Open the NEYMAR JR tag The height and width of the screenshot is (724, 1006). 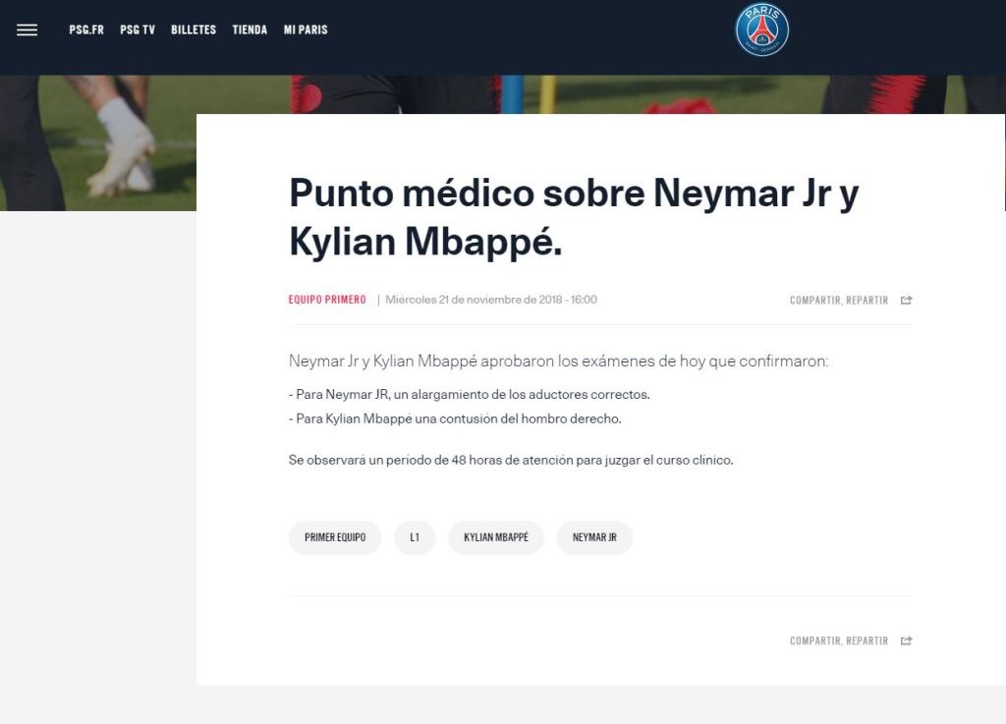click(594, 537)
